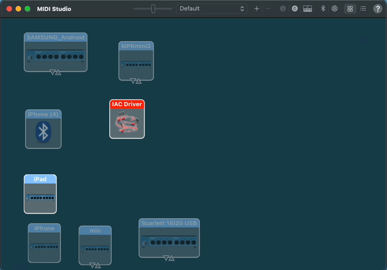Show device info

[283, 9]
